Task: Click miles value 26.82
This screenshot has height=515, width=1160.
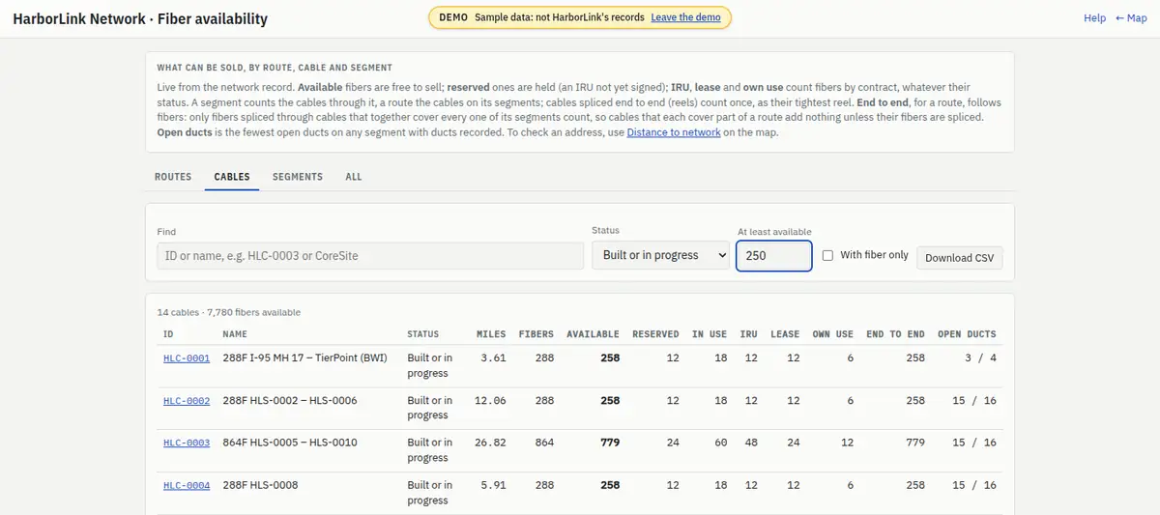Action: pyautogui.click(x=490, y=443)
